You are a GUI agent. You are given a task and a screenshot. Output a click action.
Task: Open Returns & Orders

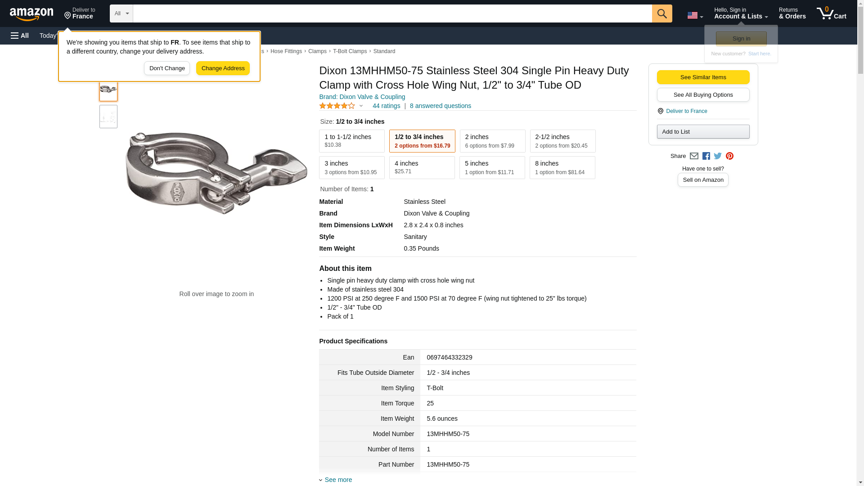pos(792,13)
